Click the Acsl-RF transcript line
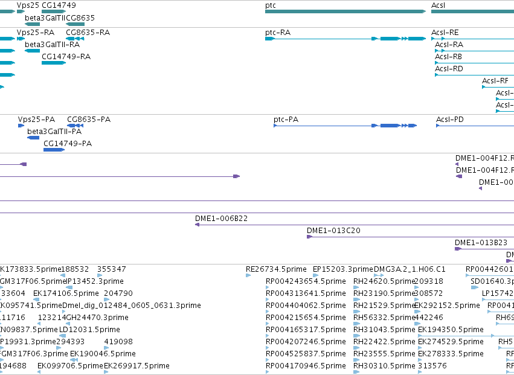Viewport: 514px width, 375px height. pyautogui.click(x=498, y=87)
